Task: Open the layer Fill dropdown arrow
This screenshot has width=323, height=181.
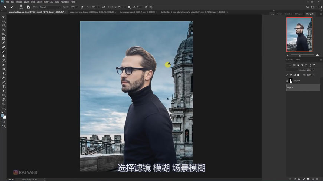Action: pyautogui.click(x=313, y=75)
